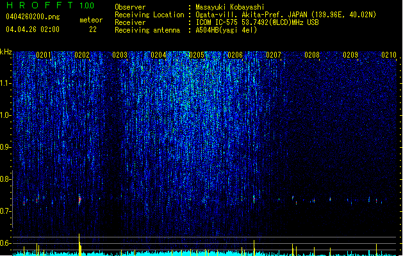Click the Receiving antenna field label

pos(147,30)
